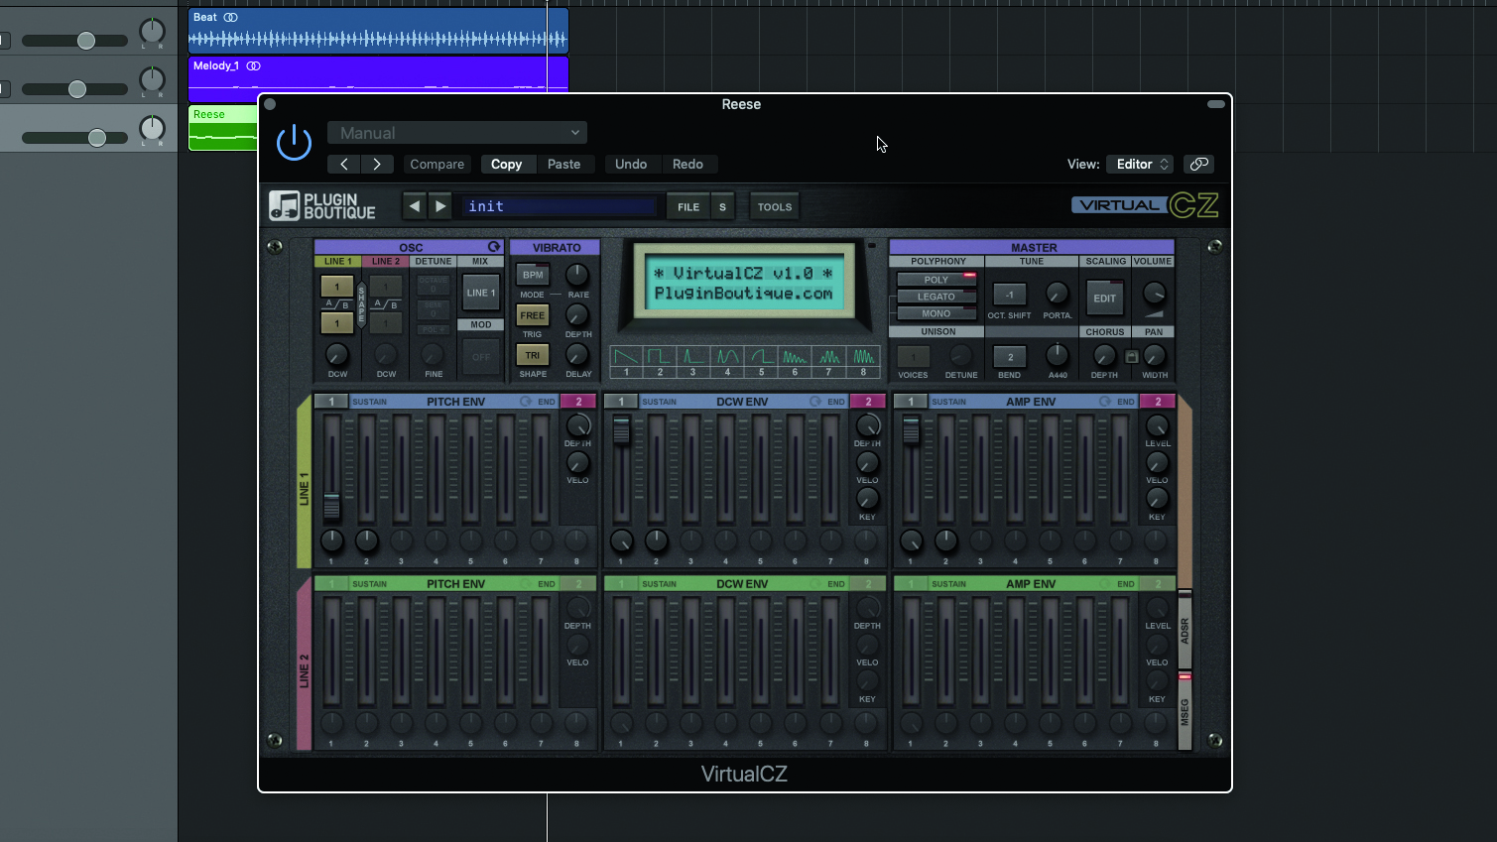Click the Line 1 Pitch Env loop icon
This screenshot has height=842, width=1497.
(526, 402)
